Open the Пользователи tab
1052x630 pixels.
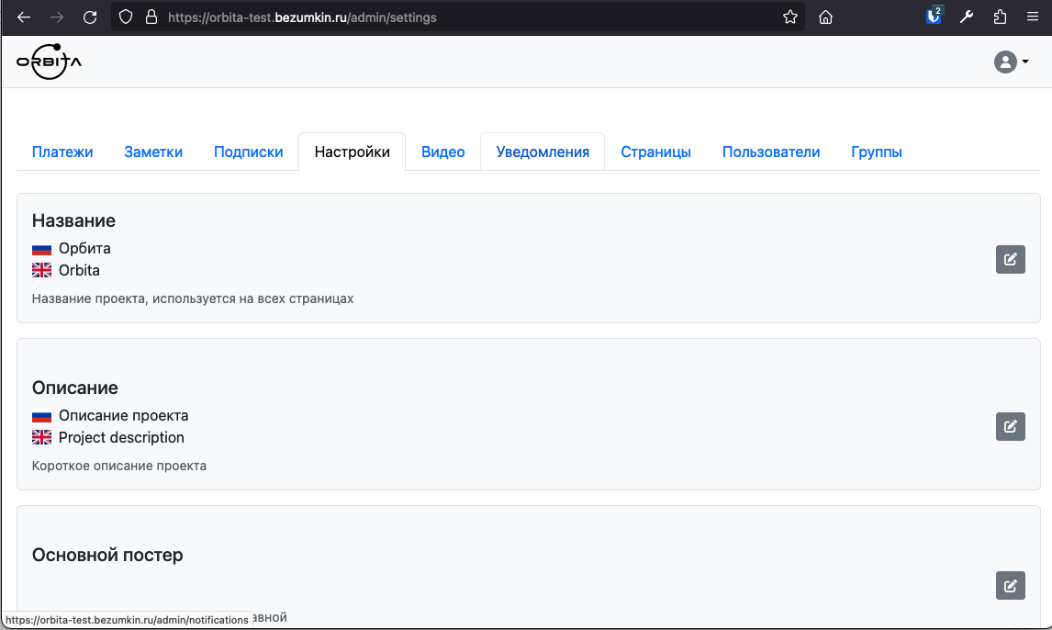770,152
